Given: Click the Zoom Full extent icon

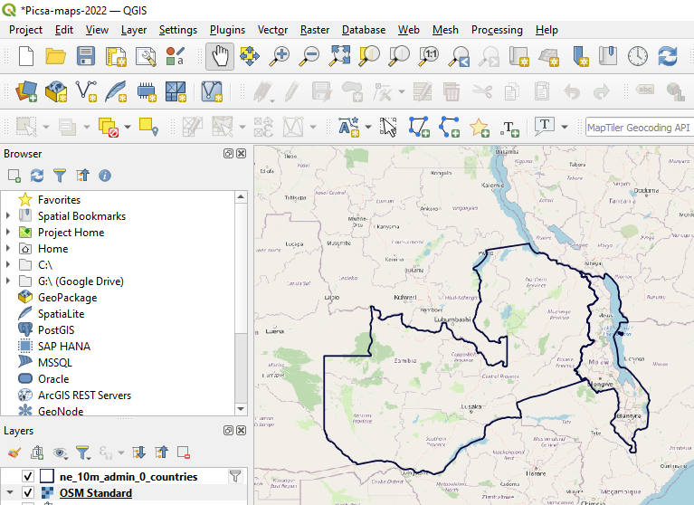Looking at the screenshot, I should (339, 56).
